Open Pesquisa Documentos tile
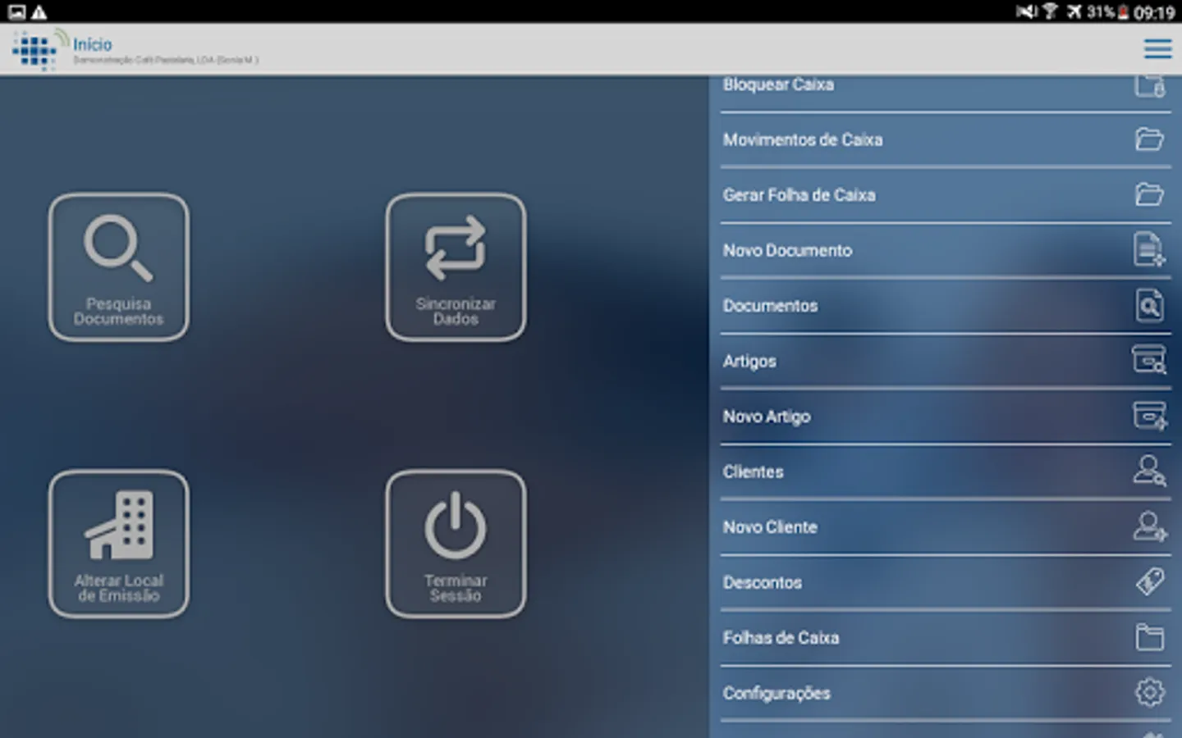1182x738 pixels. (x=119, y=267)
